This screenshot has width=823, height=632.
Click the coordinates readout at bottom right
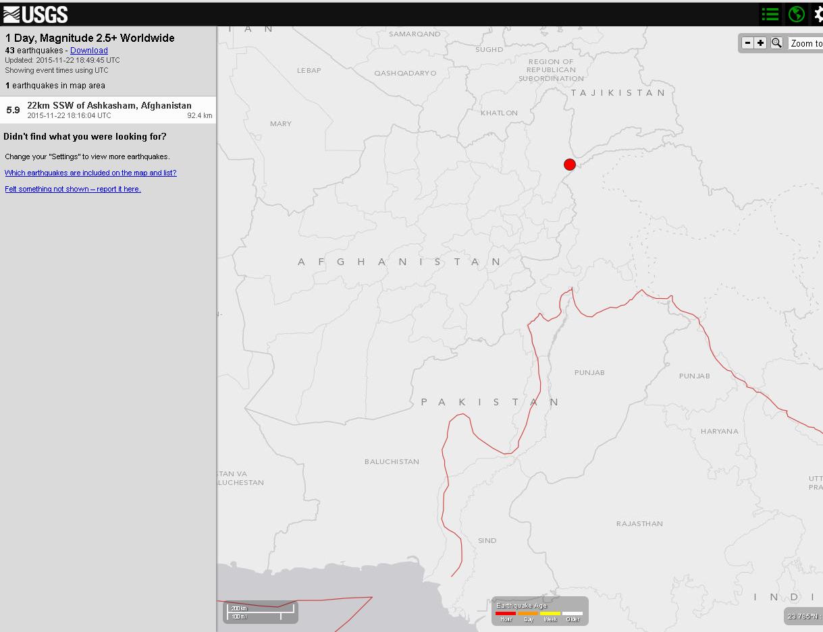coord(803,616)
